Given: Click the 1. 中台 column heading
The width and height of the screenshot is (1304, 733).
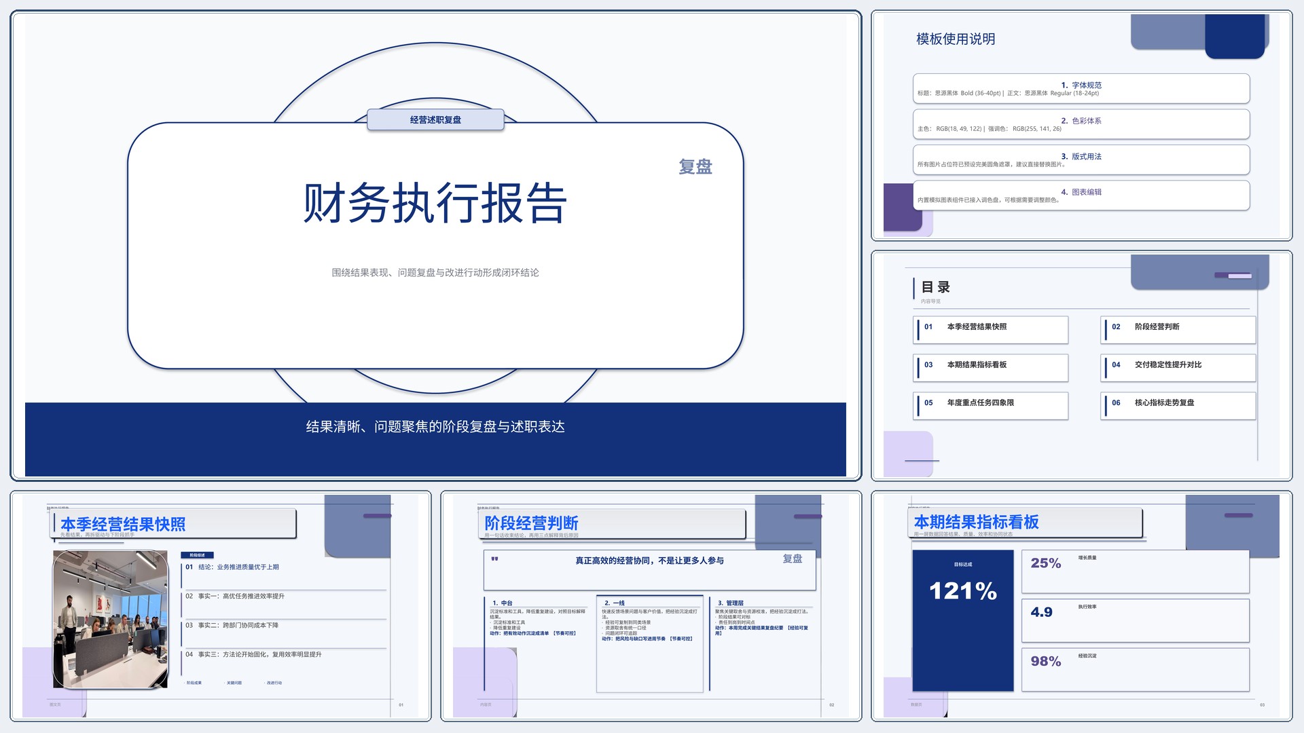Looking at the screenshot, I should tap(503, 603).
